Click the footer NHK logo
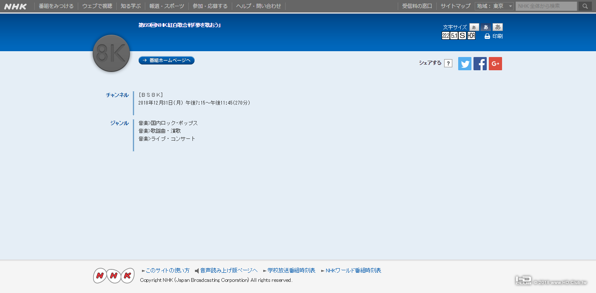Image resolution: width=596 pixels, height=293 pixels. click(114, 276)
